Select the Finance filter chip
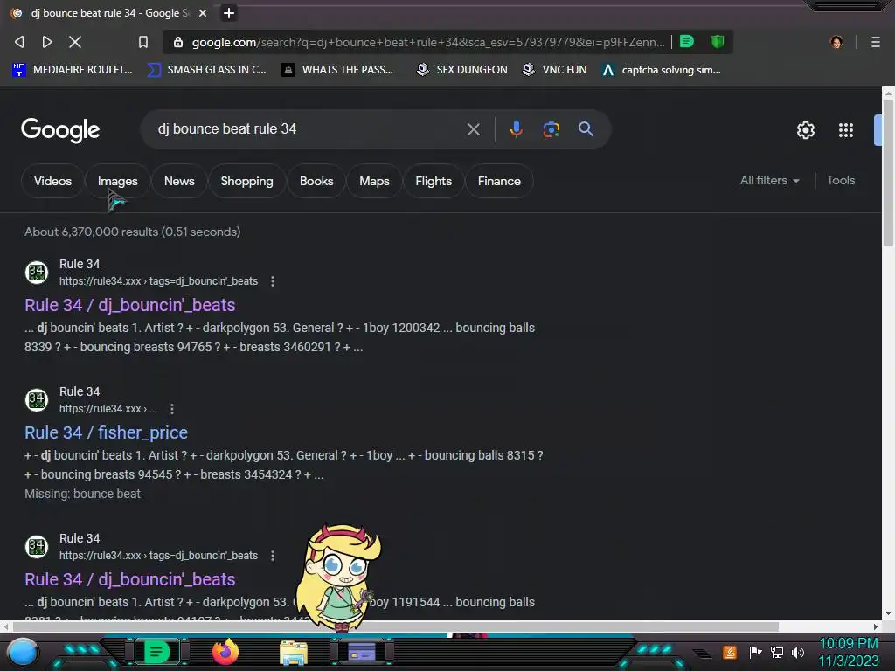The width and height of the screenshot is (895, 671). [499, 181]
